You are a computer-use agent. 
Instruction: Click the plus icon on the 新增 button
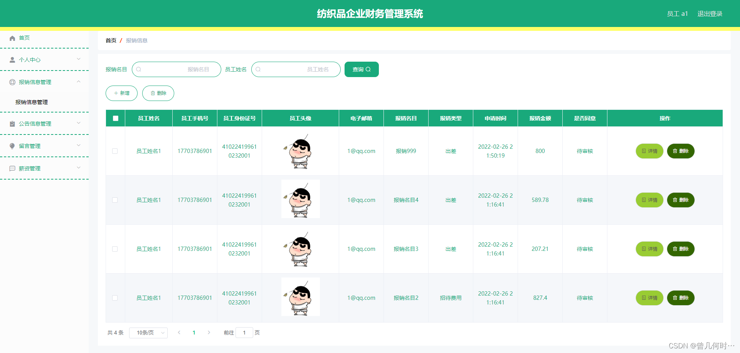click(x=115, y=93)
